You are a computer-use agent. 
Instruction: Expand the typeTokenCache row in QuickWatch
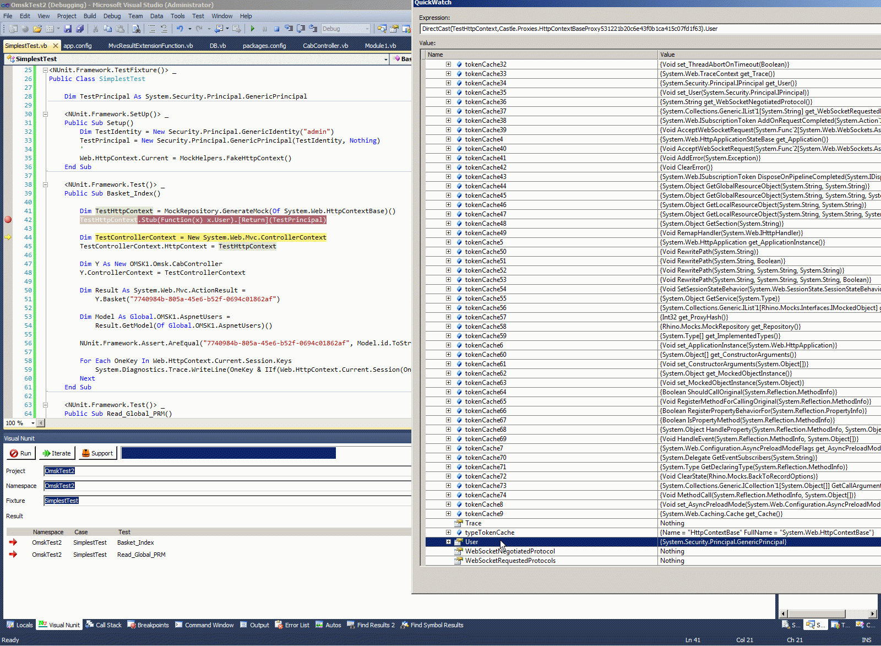[x=449, y=533]
